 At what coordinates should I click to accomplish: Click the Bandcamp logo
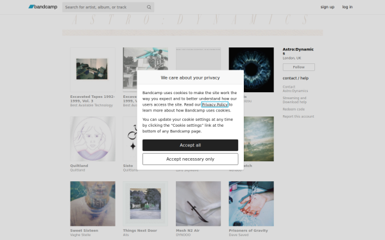coord(43,7)
